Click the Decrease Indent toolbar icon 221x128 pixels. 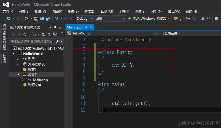[x=202, y=19]
